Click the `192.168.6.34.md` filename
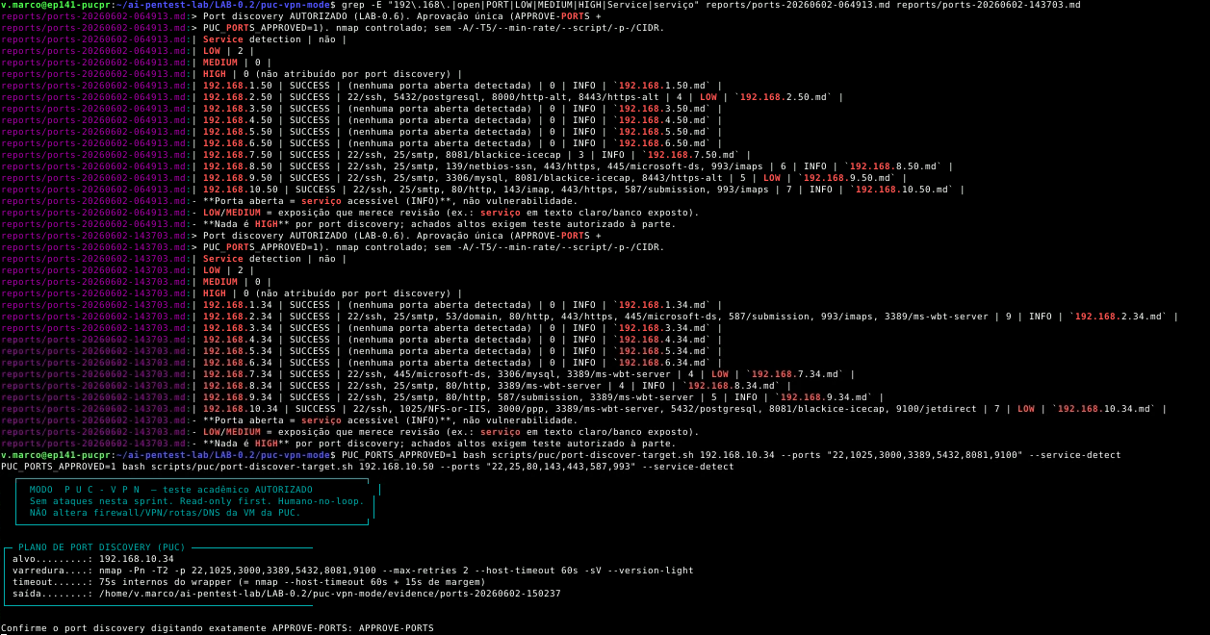Screen dimensions: 1210x635 click(x=663, y=363)
